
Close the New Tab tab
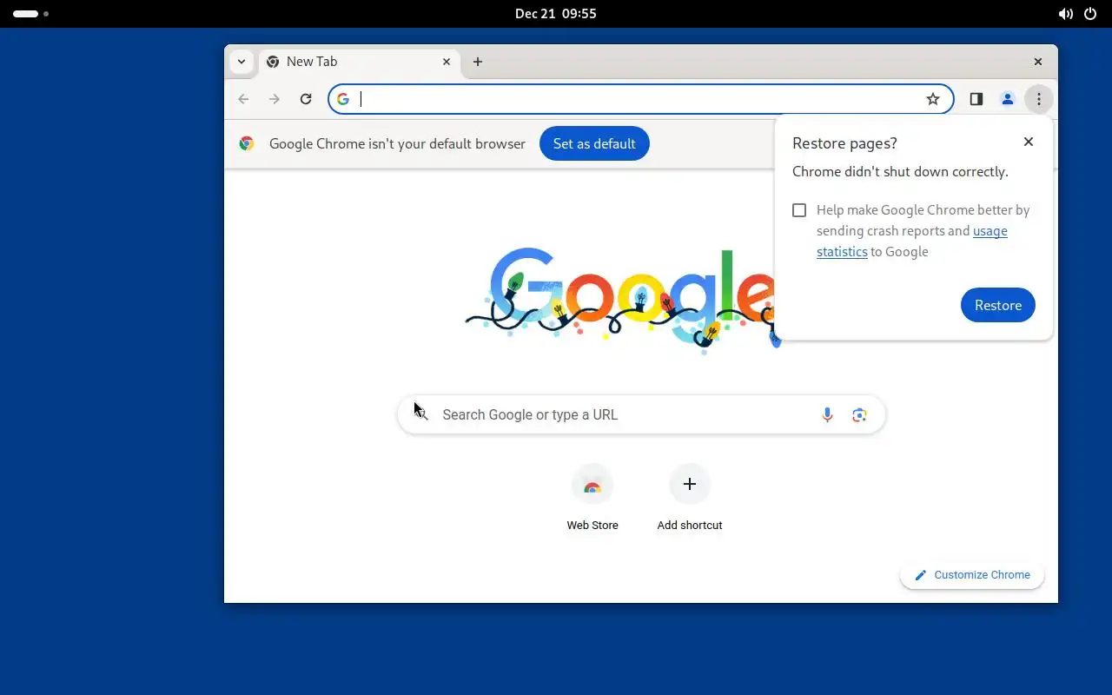447,62
